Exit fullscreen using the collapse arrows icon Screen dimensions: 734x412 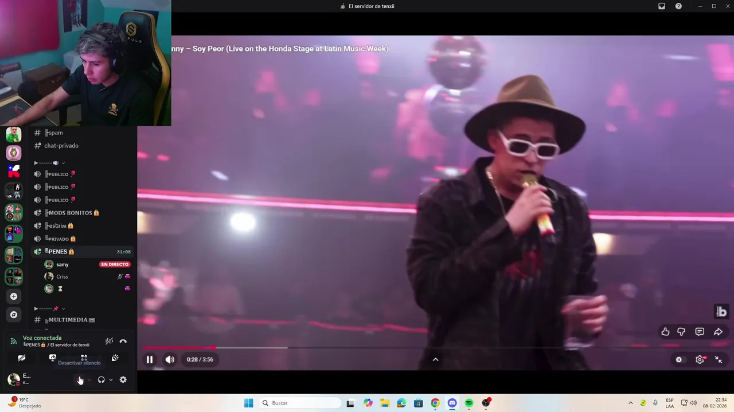click(x=719, y=359)
